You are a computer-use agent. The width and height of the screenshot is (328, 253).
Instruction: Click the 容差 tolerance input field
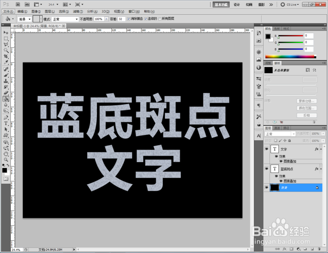coord(122,19)
